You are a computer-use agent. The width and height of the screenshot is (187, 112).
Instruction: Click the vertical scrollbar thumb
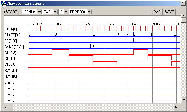183,20
